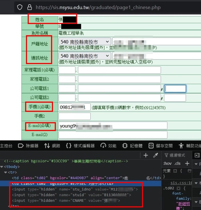The image size is (201, 210).
Task: Click the plus icon to create new node
Action: click(x=146, y=155)
